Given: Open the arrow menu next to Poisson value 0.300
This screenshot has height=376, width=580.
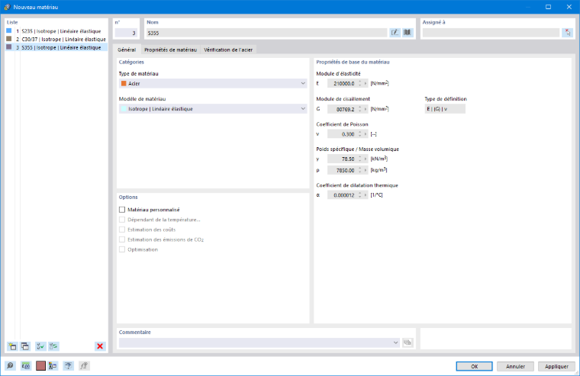Looking at the screenshot, I should pos(366,134).
